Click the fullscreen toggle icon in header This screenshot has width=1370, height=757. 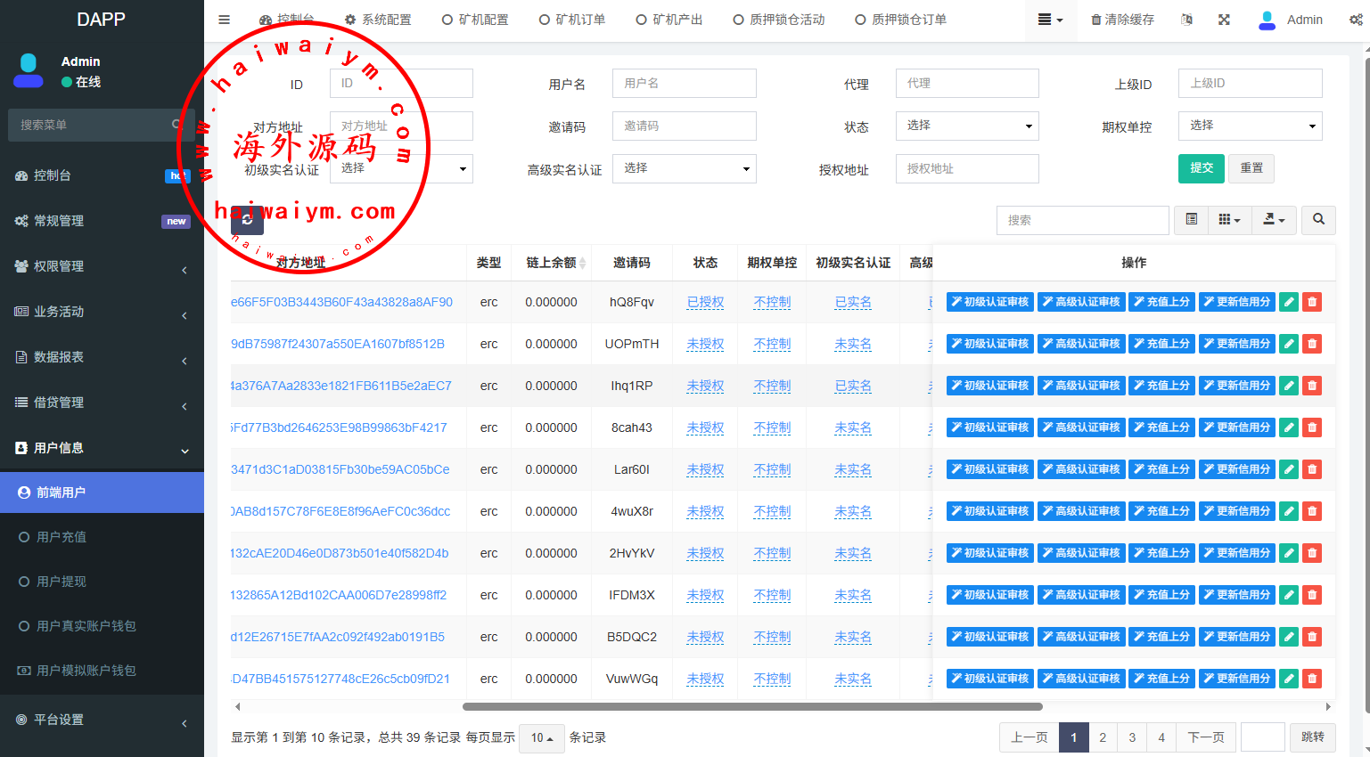click(1224, 20)
